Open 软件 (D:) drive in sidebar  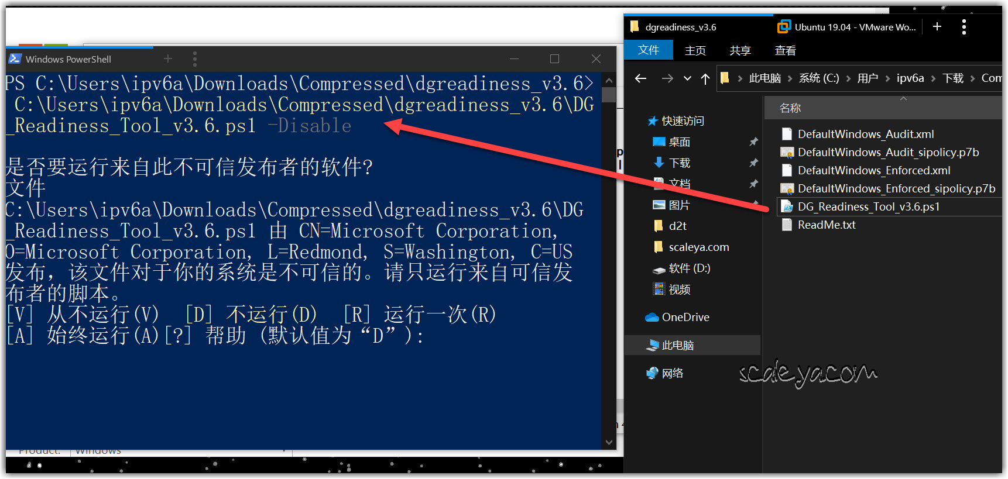click(x=689, y=268)
